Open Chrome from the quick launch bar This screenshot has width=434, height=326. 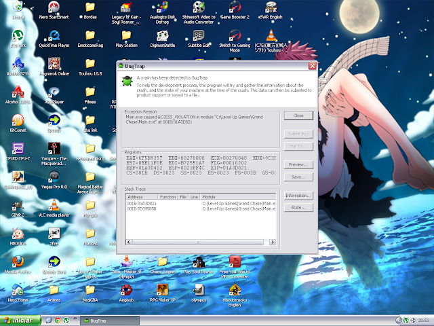point(58,321)
